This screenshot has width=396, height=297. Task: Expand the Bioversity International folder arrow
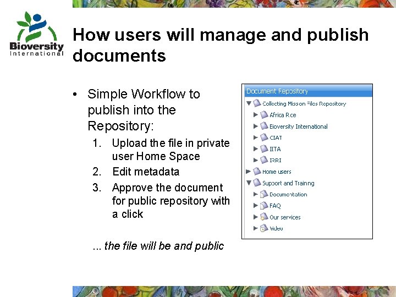point(256,126)
